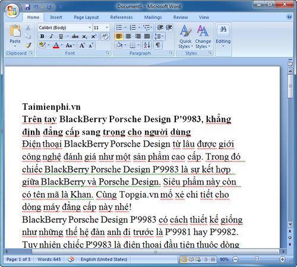
Task: Activate the Format Painter brush
Action: pyautogui.click(x=28, y=45)
